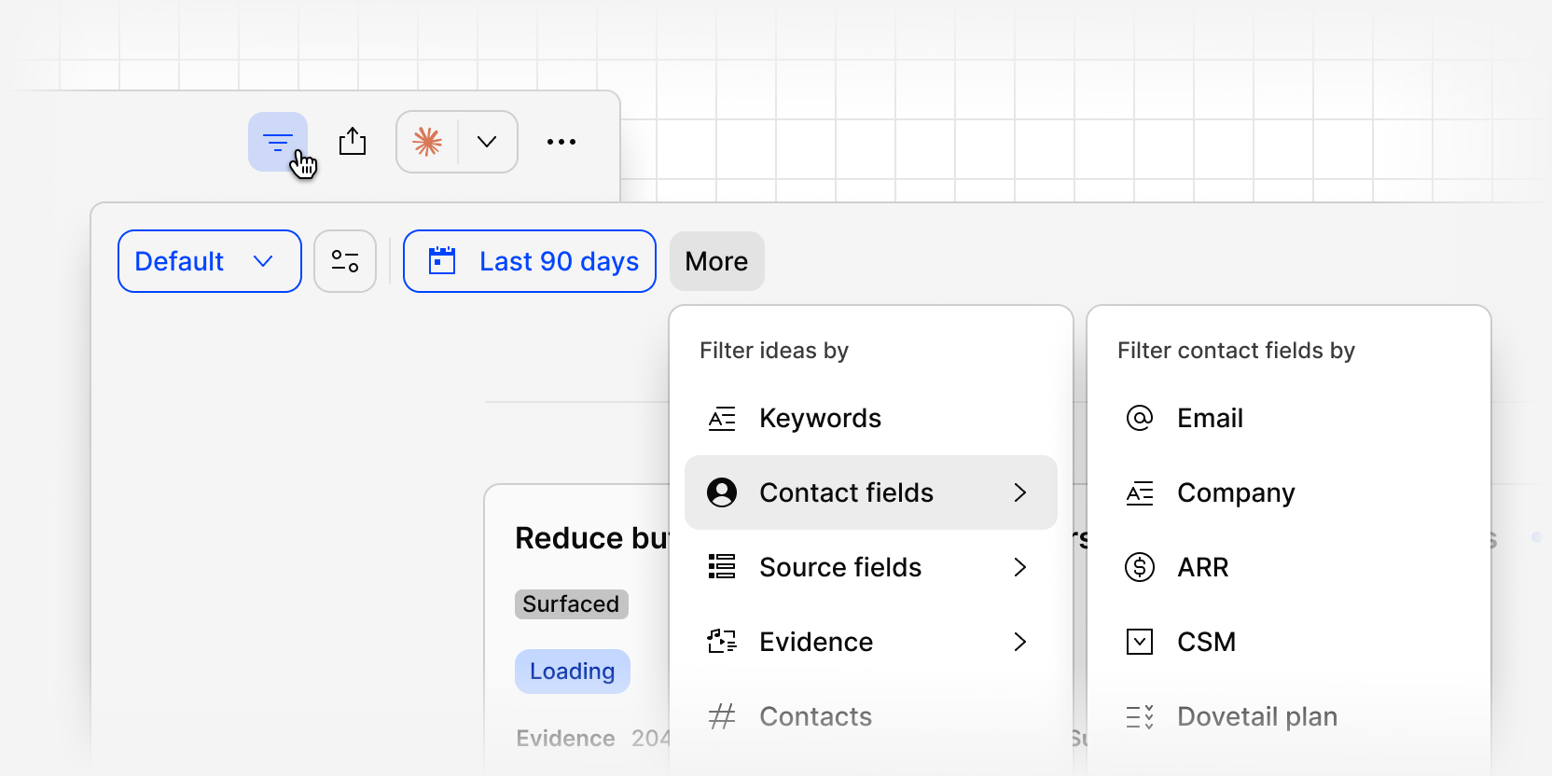The height and width of the screenshot is (776, 1552).
Task: Toggle the filter icon button
Action: pos(278,142)
